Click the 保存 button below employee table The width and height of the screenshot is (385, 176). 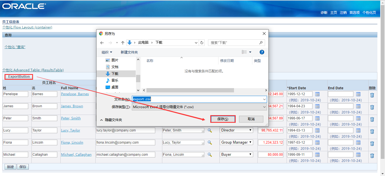pos(23,167)
